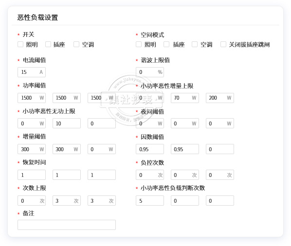Image resolution: width=291 pixels, height=246 pixels.
Task: Select first 因数阈值 field showing 0.95
Action: (150, 149)
